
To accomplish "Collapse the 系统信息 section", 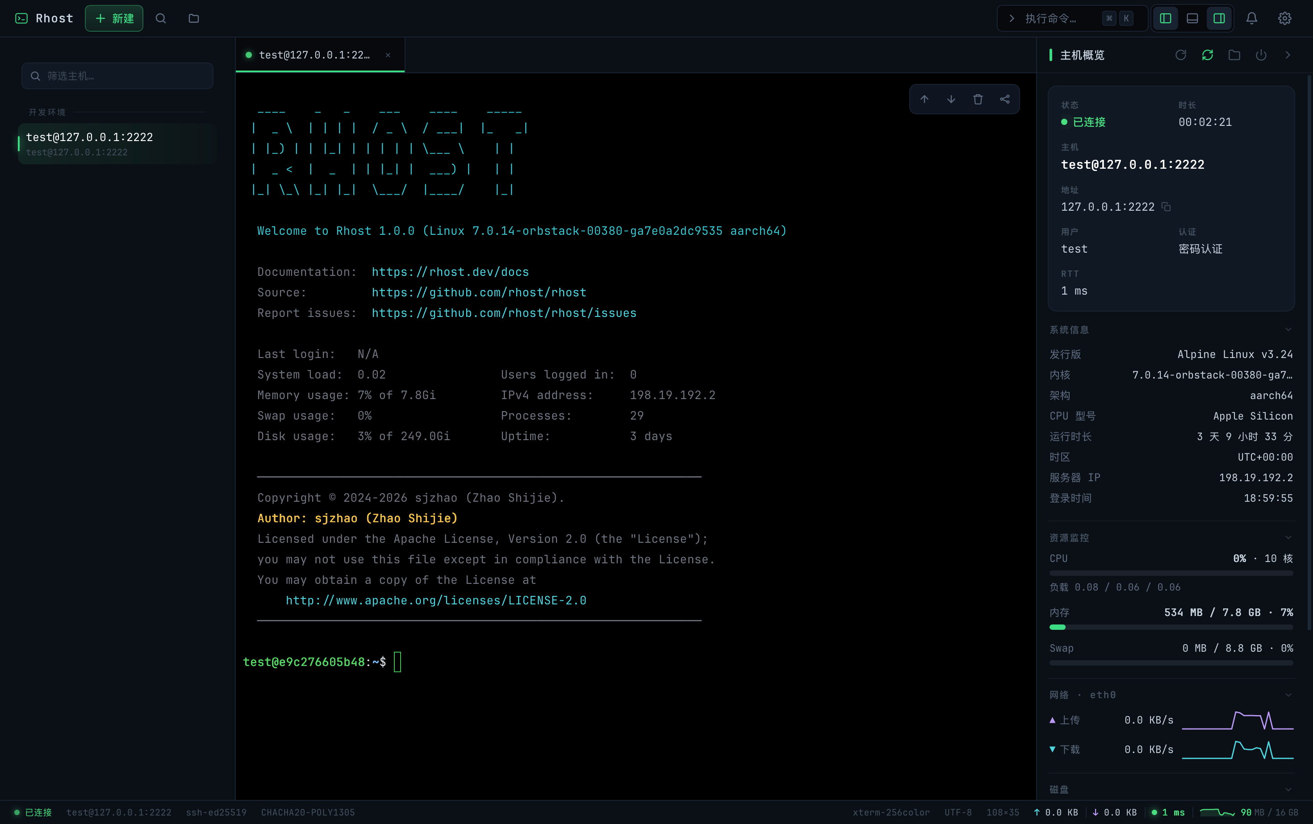I will point(1288,330).
